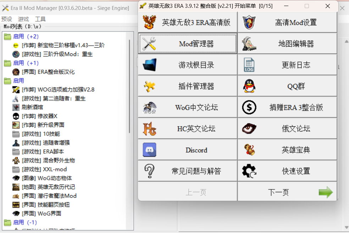Click the green arrow on 下一页
349x233 pixels.
point(326,192)
